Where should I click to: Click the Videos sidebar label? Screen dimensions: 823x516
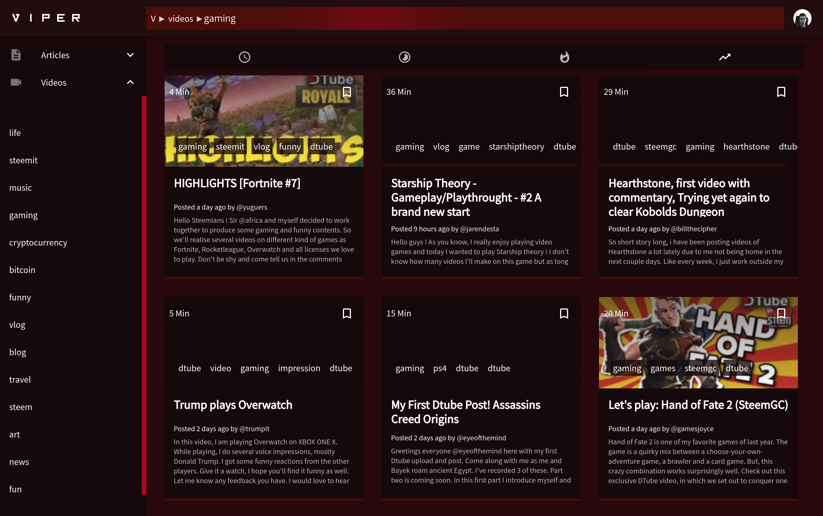tap(54, 82)
